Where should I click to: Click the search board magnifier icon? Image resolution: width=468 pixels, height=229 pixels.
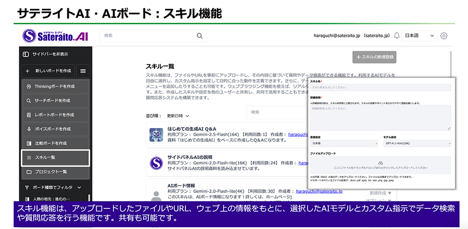pos(29,101)
